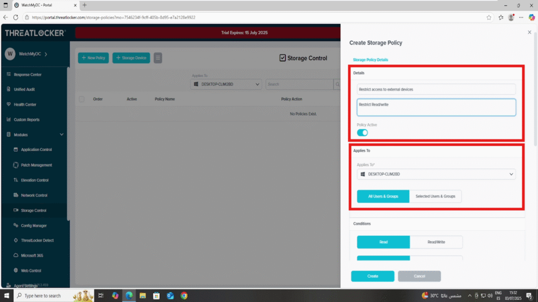
Task: Click the Policy Action column header
Action: click(x=292, y=99)
